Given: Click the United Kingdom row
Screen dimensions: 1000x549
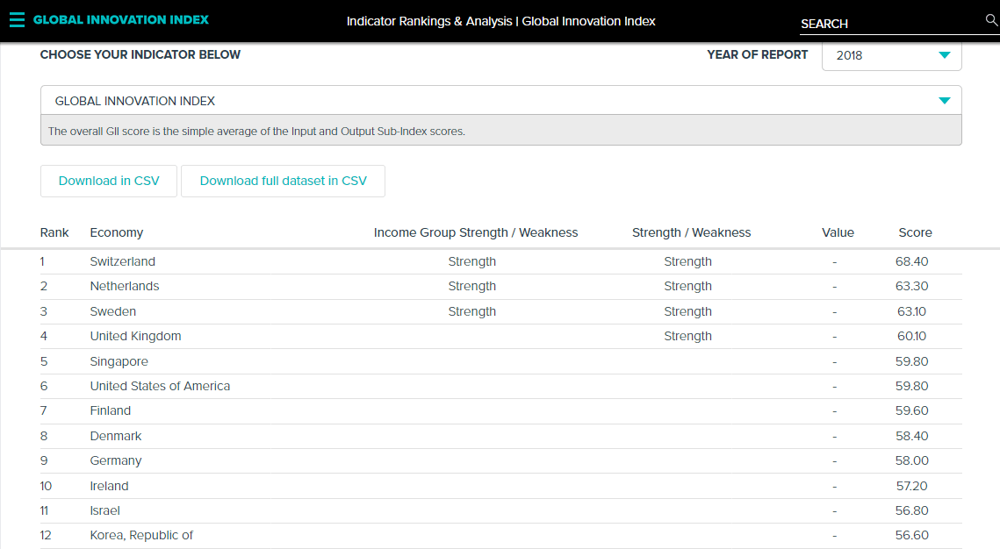Looking at the screenshot, I should (x=135, y=336).
